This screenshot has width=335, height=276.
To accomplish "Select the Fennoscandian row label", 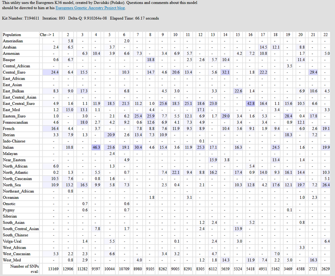I will (x=16, y=122).
